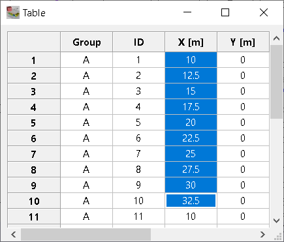
Task: Maximize the Table window
Action: (x=225, y=12)
